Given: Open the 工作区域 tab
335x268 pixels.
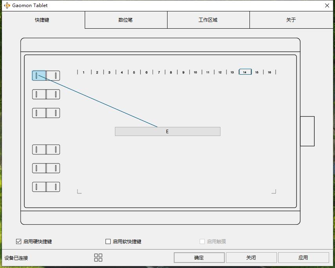Looking at the screenshot, I should (x=208, y=20).
